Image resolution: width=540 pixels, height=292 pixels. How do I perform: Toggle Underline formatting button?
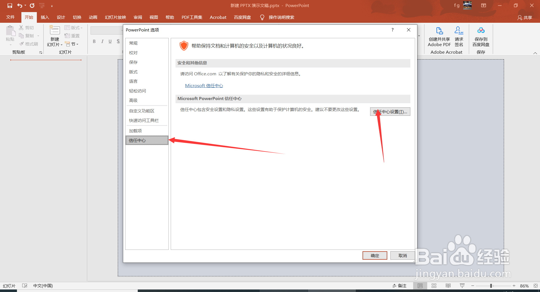pyautogui.click(x=110, y=42)
